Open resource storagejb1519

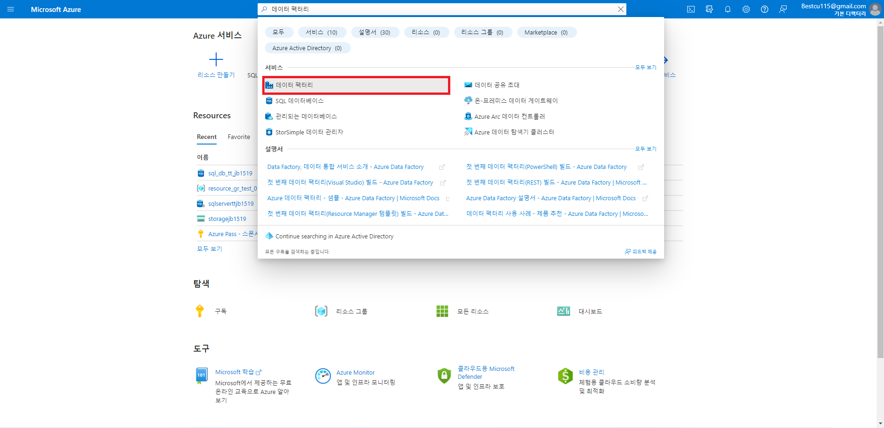[227, 219]
